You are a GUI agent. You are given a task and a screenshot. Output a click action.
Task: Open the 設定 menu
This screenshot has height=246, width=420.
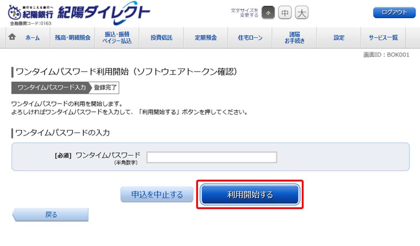pyautogui.click(x=339, y=38)
